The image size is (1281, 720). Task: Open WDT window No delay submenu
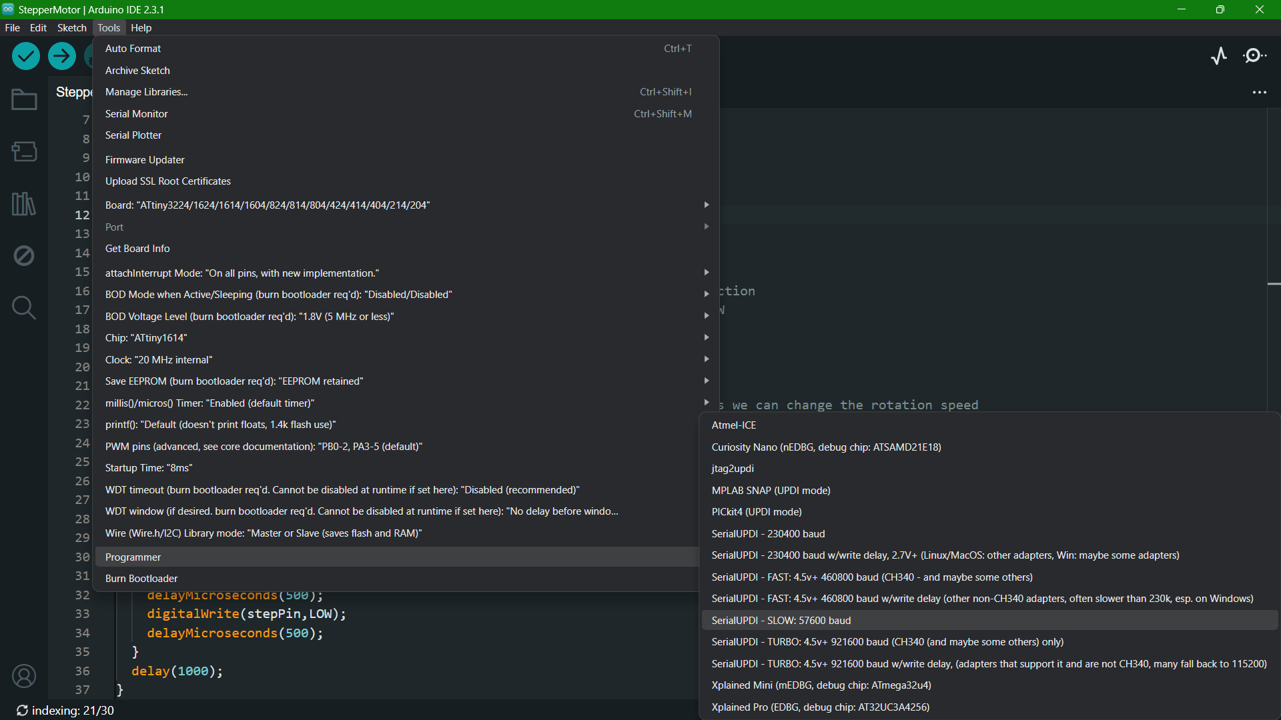point(397,511)
